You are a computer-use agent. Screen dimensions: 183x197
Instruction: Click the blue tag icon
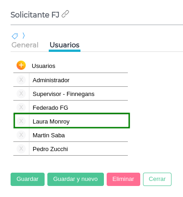(15, 36)
